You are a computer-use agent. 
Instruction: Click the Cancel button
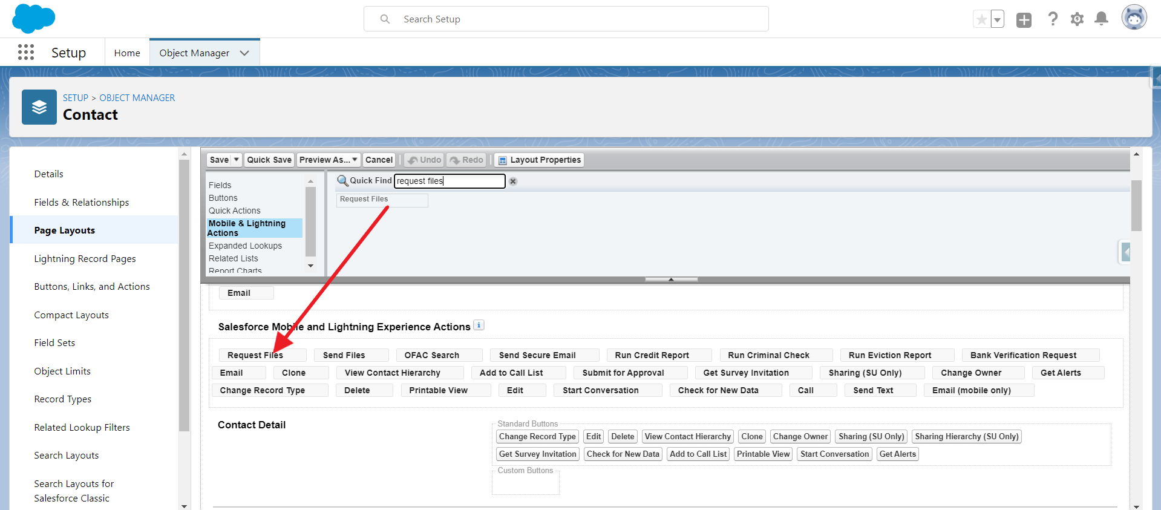[x=379, y=160]
